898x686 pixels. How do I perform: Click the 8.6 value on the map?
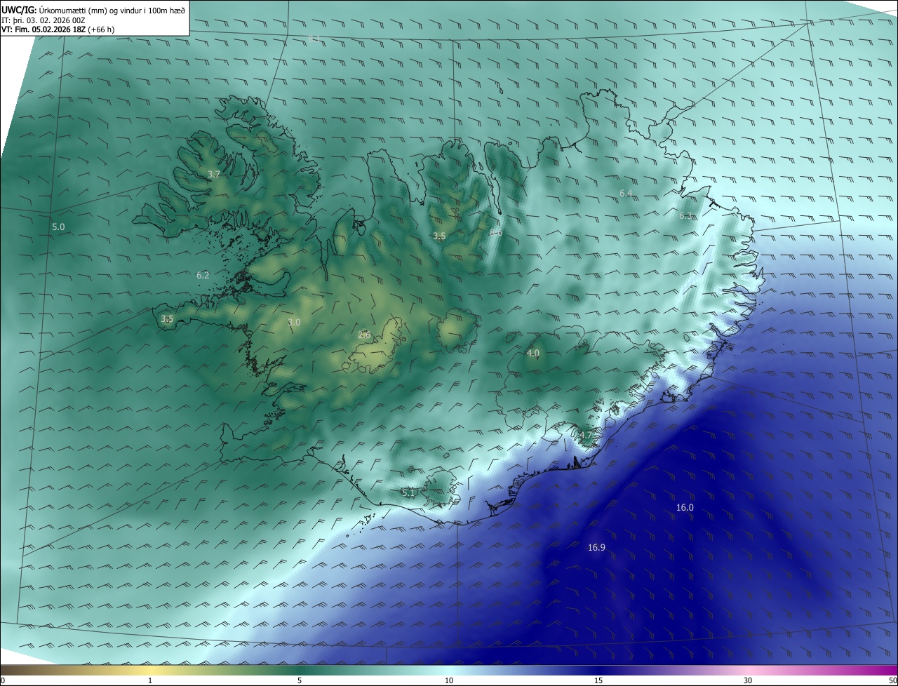pyautogui.click(x=496, y=231)
